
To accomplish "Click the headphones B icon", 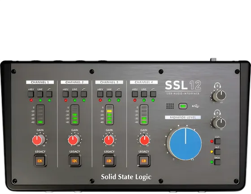I will [217, 86].
